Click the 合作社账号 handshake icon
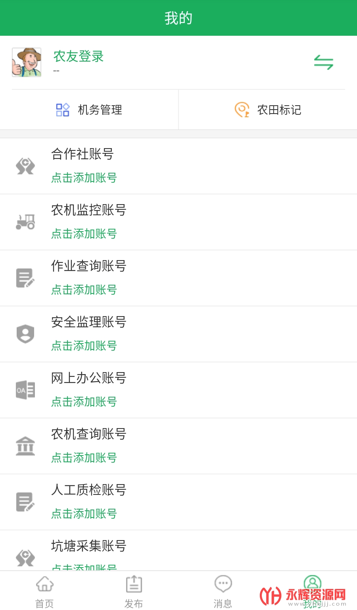This screenshot has height=610, width=357. pos(25,166)
